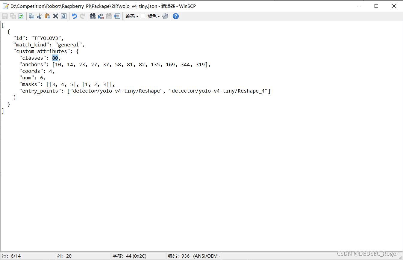Click the "TFYOLOV3" id value
Viewport: 403px width, 260px height.
(46, 38)
